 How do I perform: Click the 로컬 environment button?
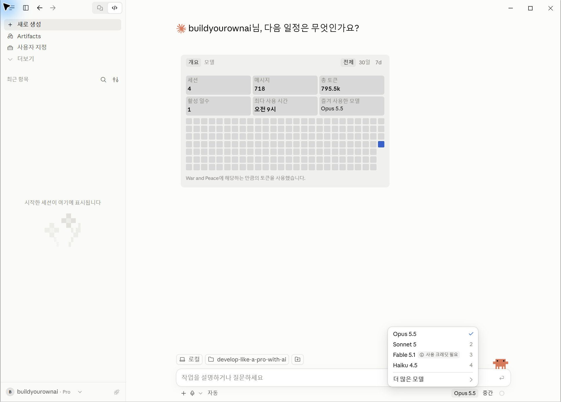click(x=189, y=359)
